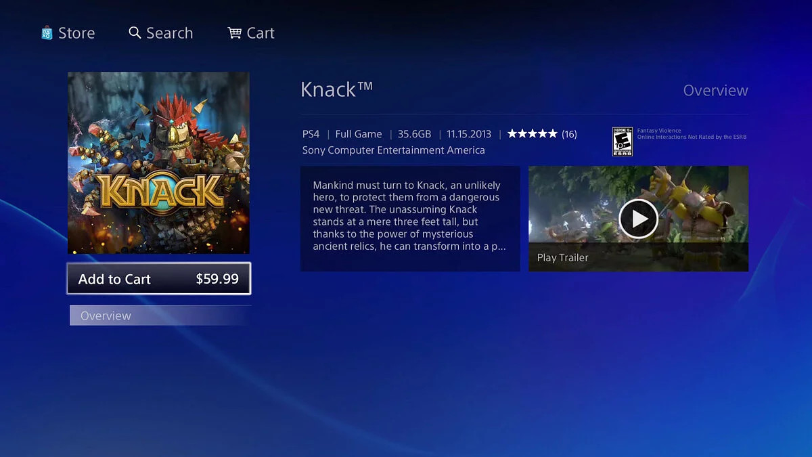
Task: Open the Knack cover art image
Action: click(158, 162)
